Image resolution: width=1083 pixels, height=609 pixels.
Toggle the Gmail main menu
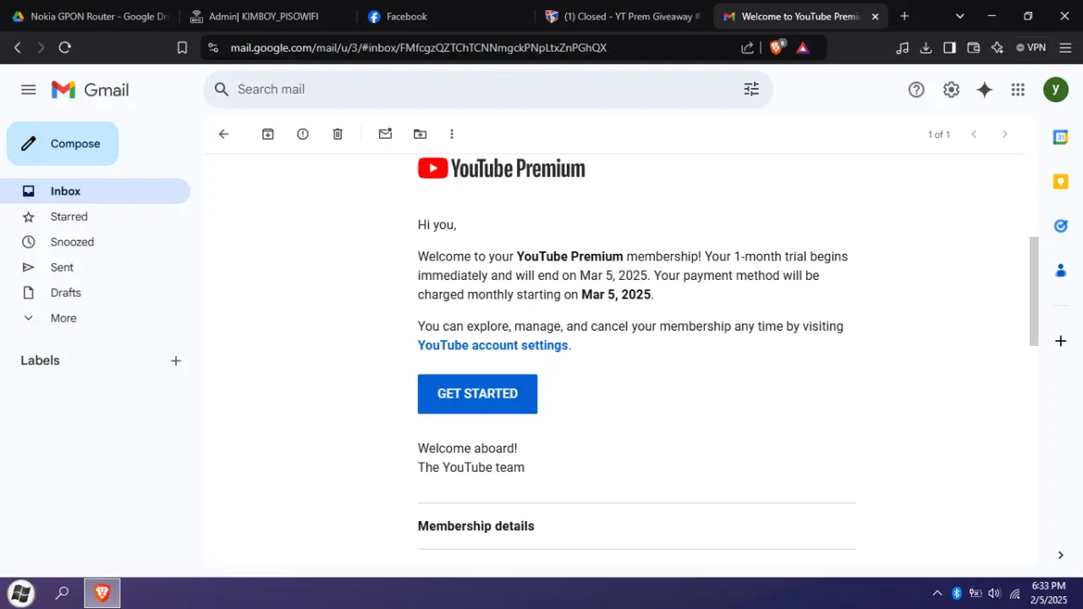coord(29,90)
